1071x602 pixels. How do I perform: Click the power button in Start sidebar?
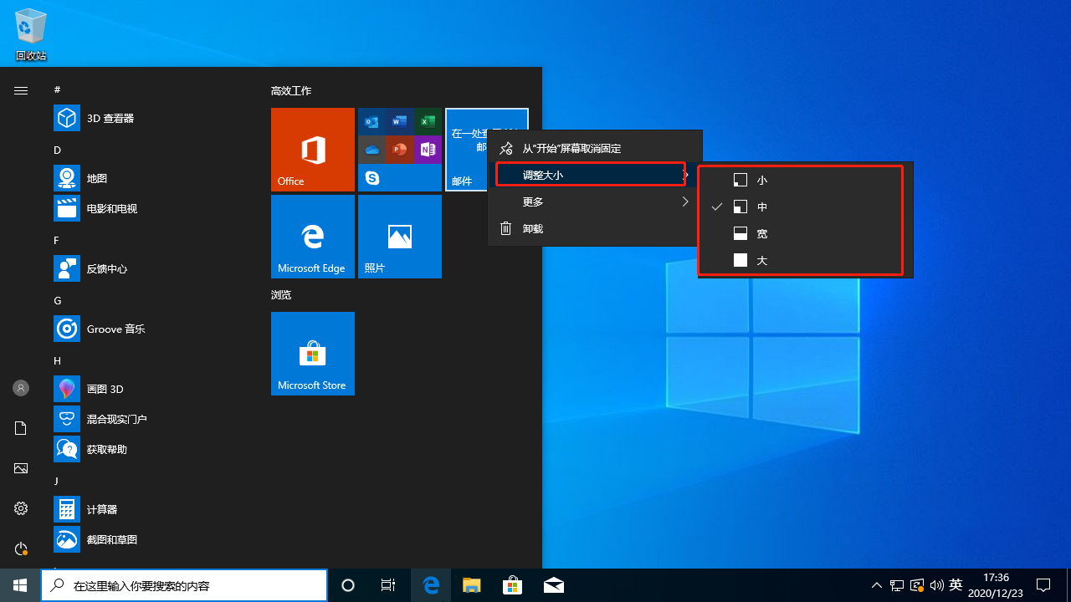point(21,548)
